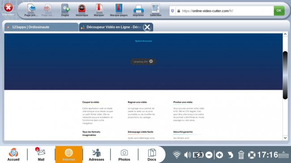Viewport: 291px width, 163px height.
Task: Click the page scroll up arrow
Action: [x=285, y=34]
